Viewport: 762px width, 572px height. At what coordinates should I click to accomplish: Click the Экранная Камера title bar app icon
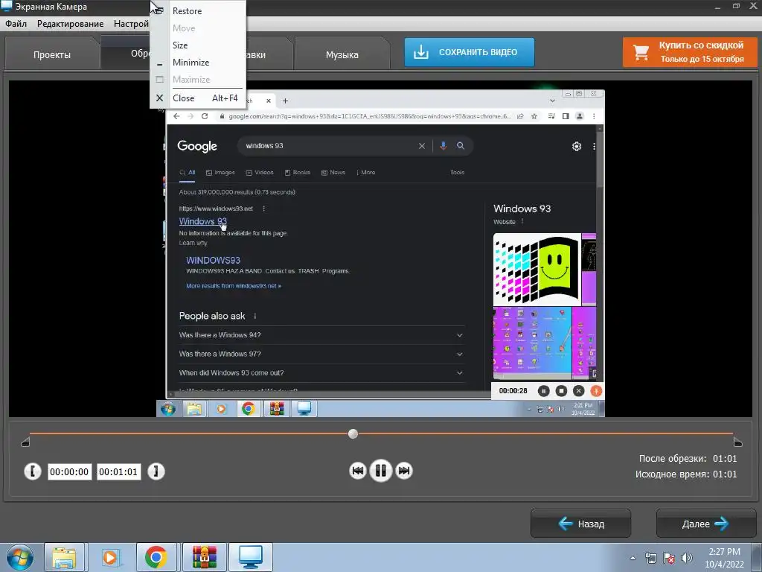[x=6, y=6]
